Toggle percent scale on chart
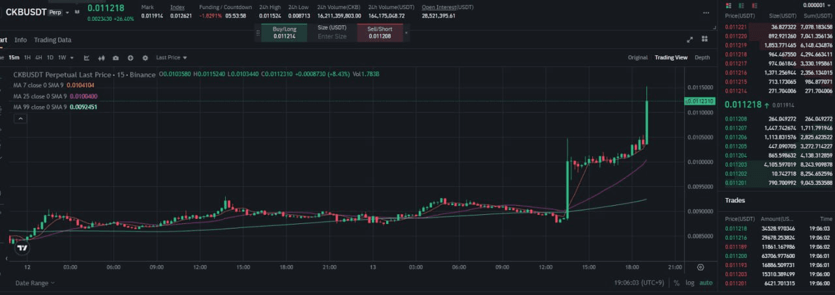Image resolution: width=835 pixels, height=295 pixels. pyautogui.click(x=676, y=283)
